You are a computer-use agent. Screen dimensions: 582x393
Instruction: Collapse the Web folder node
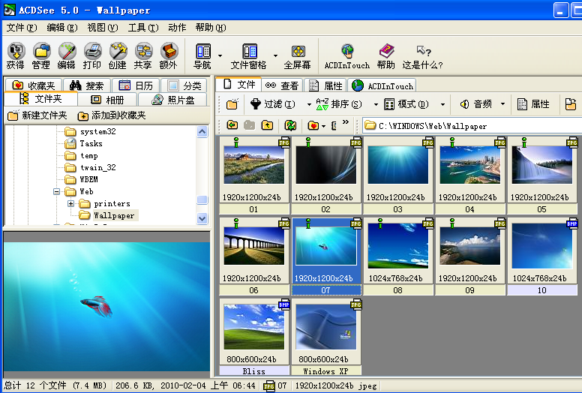57,192
